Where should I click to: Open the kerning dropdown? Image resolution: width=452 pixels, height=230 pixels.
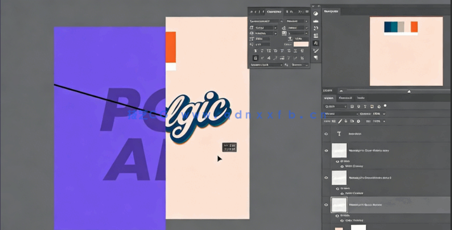click(x=276, y=34)
